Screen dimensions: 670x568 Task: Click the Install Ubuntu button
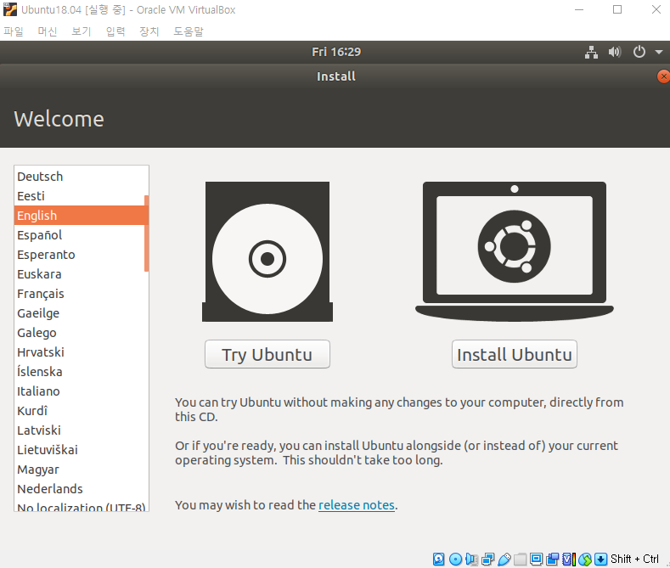pos(515,354)
